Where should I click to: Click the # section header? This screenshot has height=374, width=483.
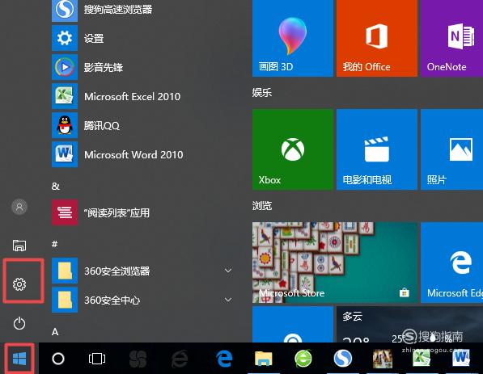coord(55,244)
